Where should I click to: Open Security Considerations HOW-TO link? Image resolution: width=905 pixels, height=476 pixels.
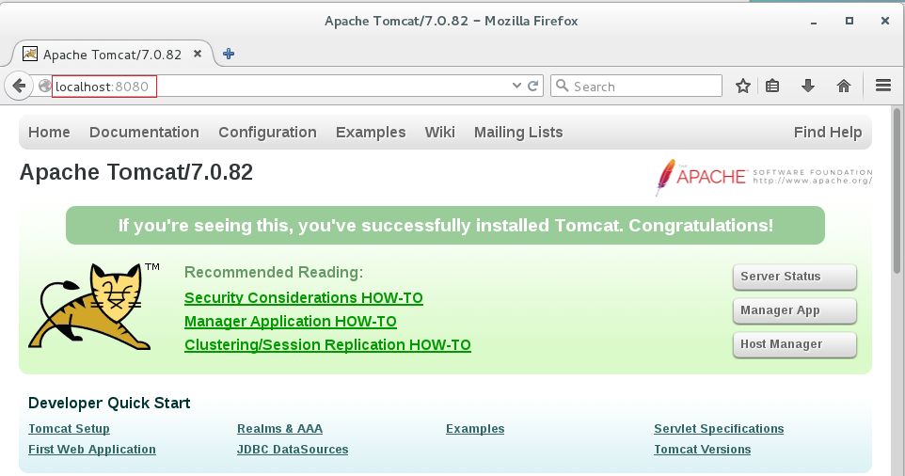(x=304, y=297)
